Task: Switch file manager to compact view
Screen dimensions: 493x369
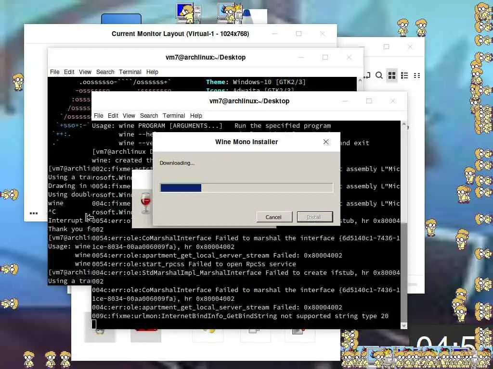Action: (x=417, y=75)
